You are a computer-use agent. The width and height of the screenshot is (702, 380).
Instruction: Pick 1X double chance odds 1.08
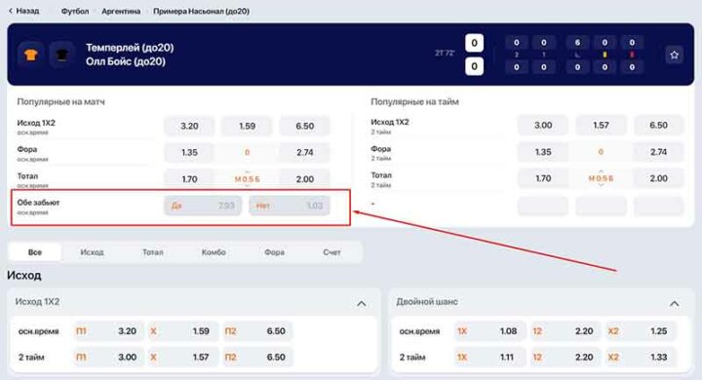pos(489,331)
